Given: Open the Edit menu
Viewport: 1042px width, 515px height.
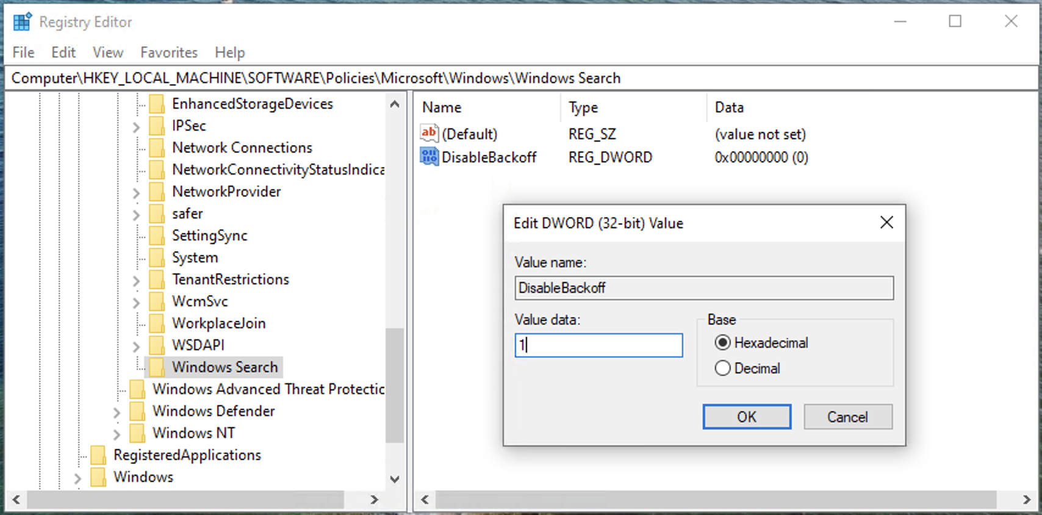Looking at the screenshot, I should [x=63, y=52].
